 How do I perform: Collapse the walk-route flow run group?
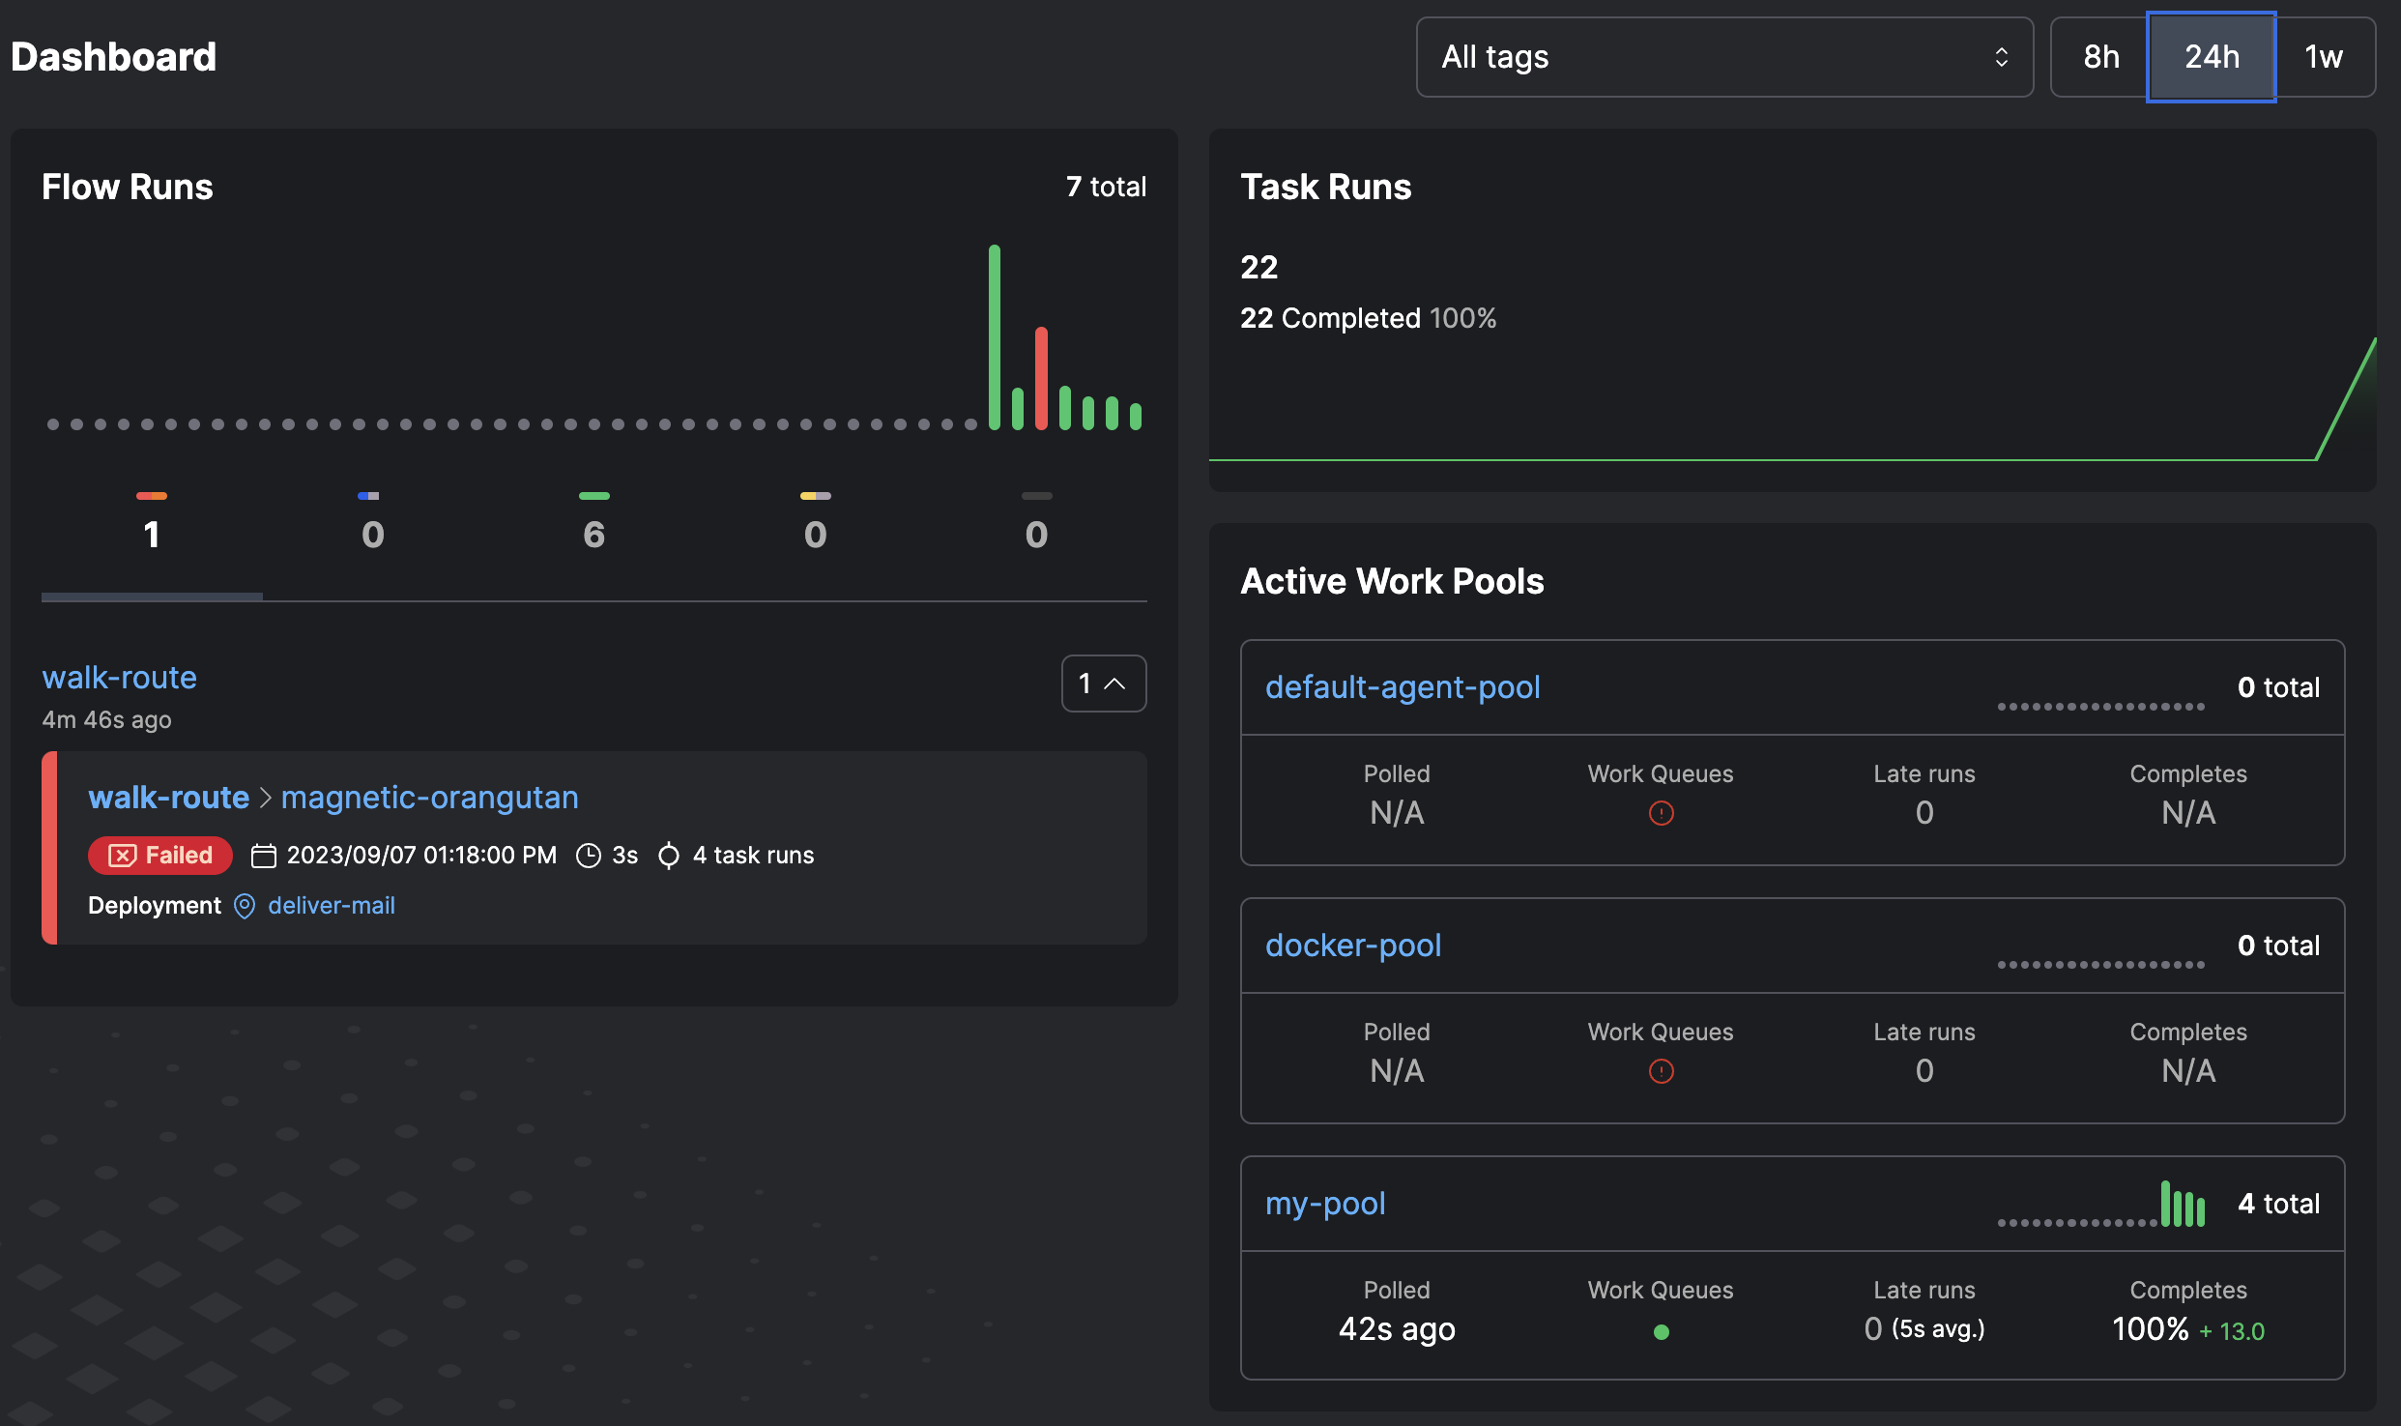tap(1103, 684)
